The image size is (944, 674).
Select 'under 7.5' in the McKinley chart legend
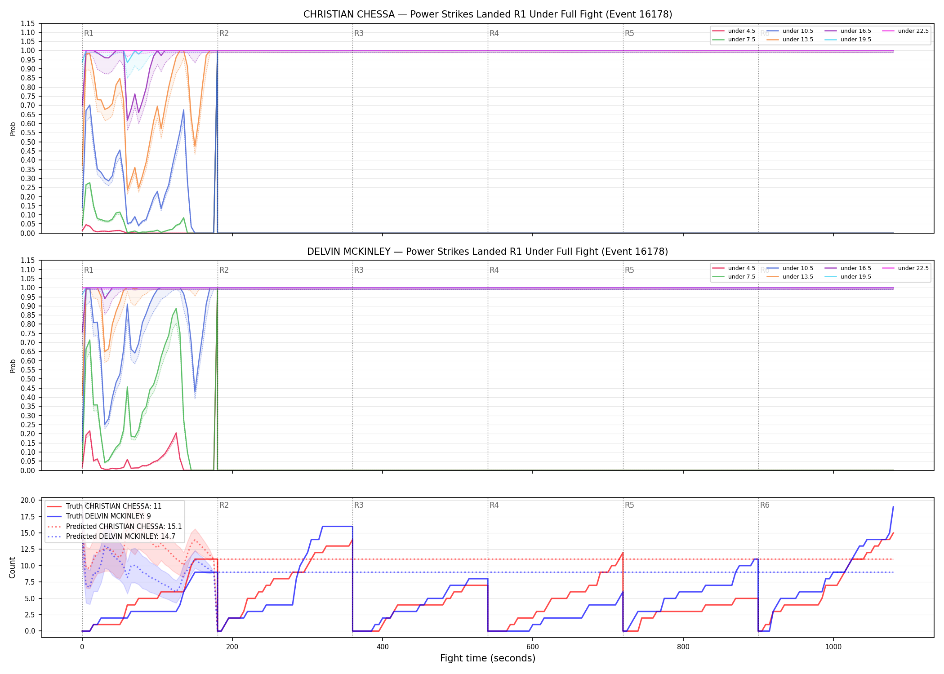click(x=734, y=277)
